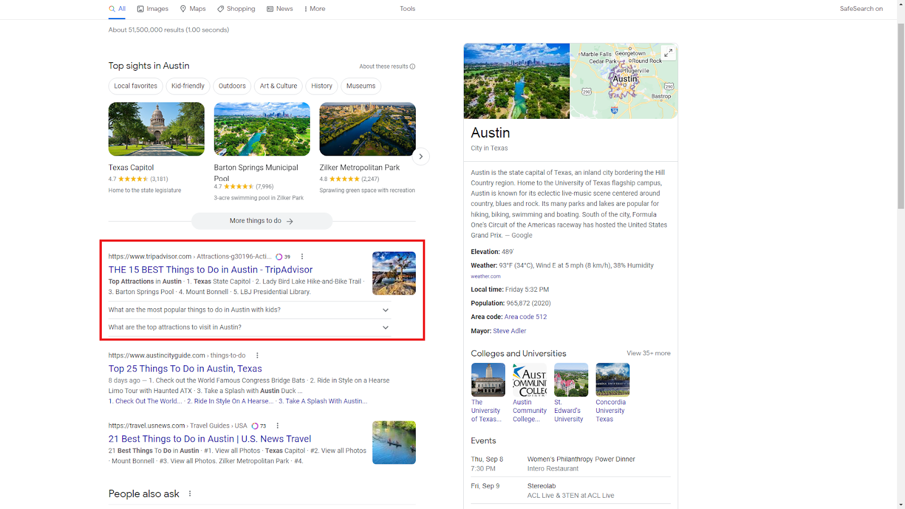Open Top 25 Things To Do in Austin link
The width and height of the screenshot is (905, 509).
pyautogui.click(x=185, y=369)
